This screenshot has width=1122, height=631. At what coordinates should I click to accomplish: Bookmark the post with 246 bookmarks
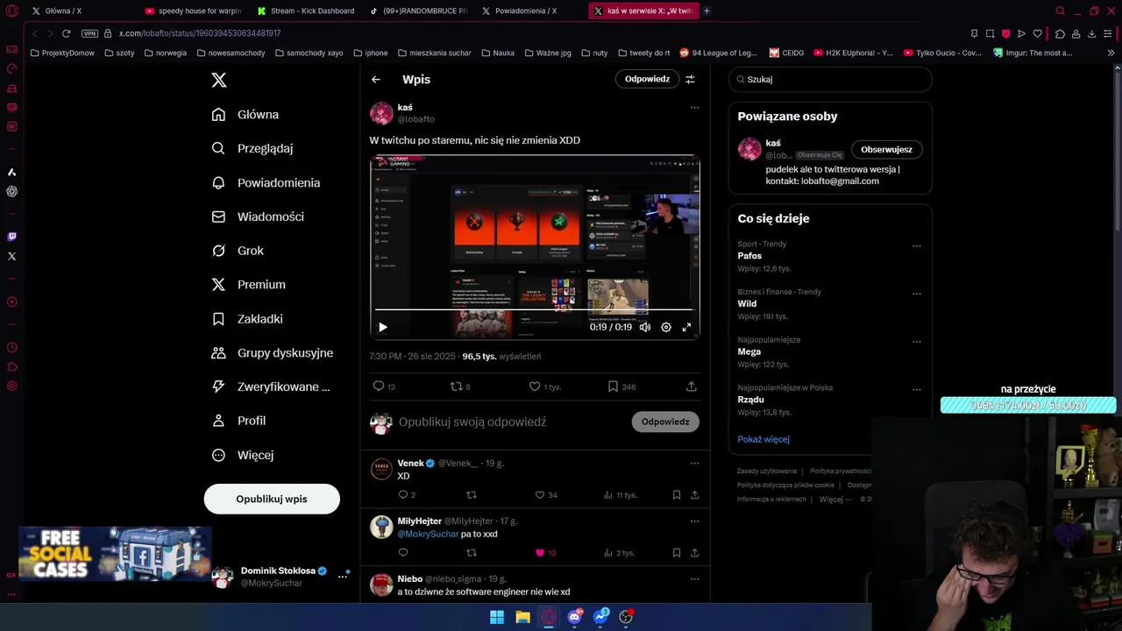621,386
